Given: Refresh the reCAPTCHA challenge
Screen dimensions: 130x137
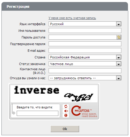Looking at the screenshot, I should 66,106.
